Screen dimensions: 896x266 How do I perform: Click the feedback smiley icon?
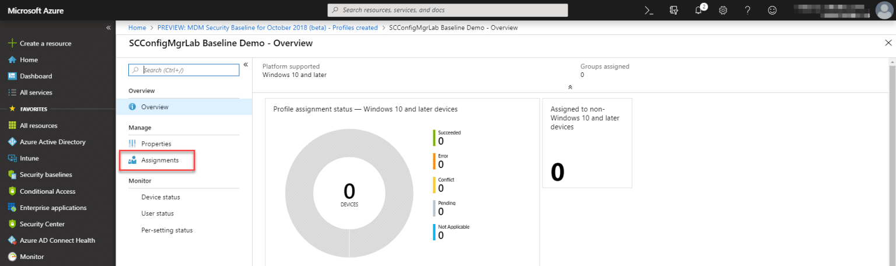pyautogui.click(x=772, y=10)
